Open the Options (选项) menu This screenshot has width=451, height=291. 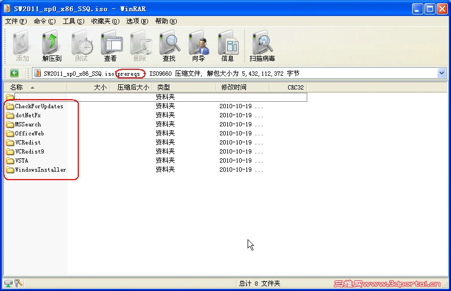(x=137, y=21)
